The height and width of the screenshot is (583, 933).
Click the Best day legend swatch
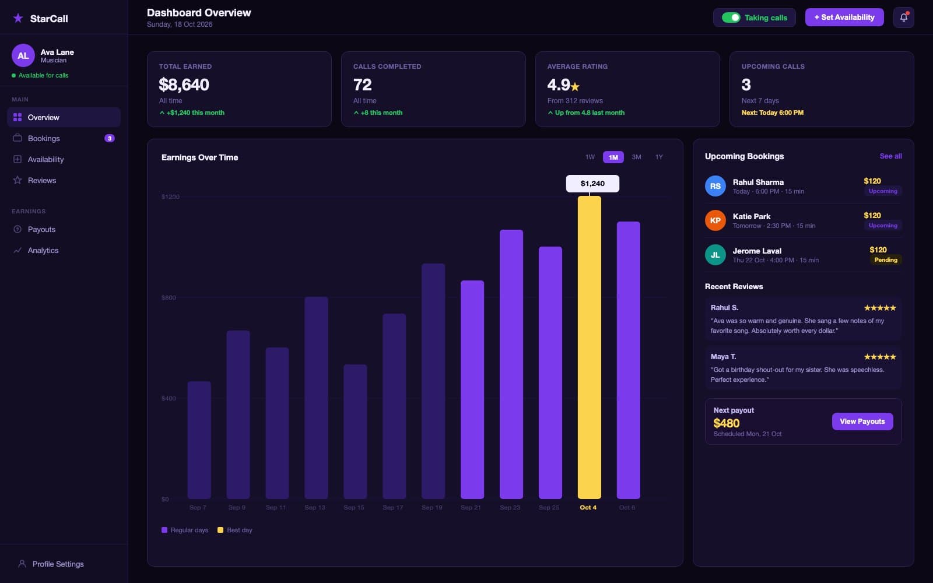(x=220, y=530)
